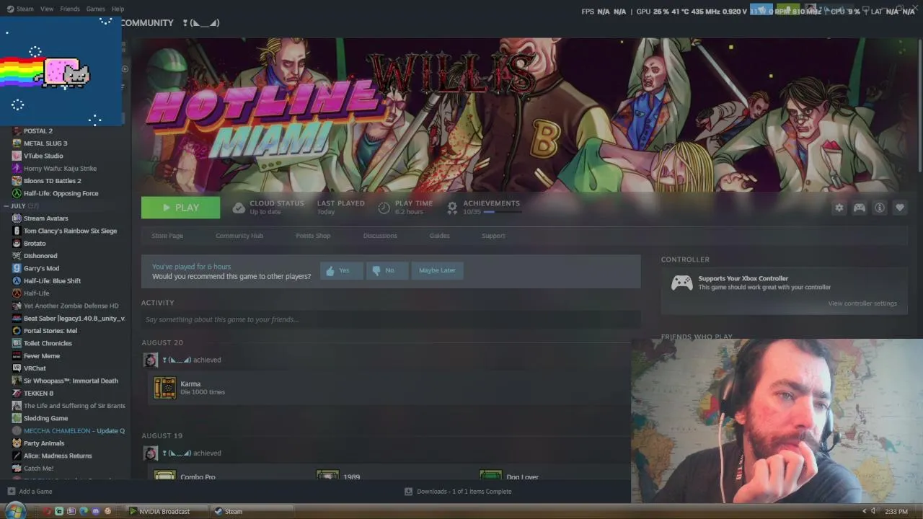Show game info icon

(x=880, y=208)
